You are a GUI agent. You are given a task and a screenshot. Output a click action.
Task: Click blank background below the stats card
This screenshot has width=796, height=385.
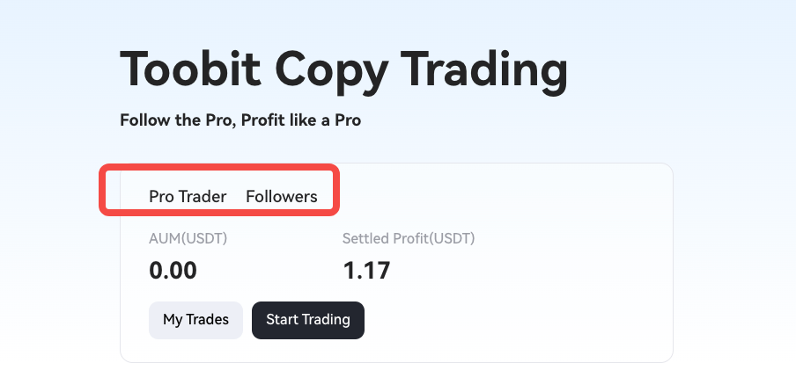396,374
